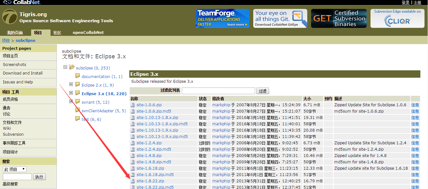Click the 注册 register link
The image size is (428, 189).
point(418,3)
